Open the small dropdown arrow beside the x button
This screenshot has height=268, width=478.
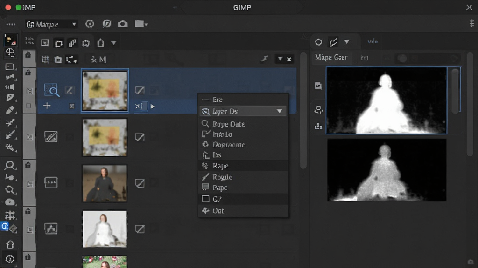280,59
